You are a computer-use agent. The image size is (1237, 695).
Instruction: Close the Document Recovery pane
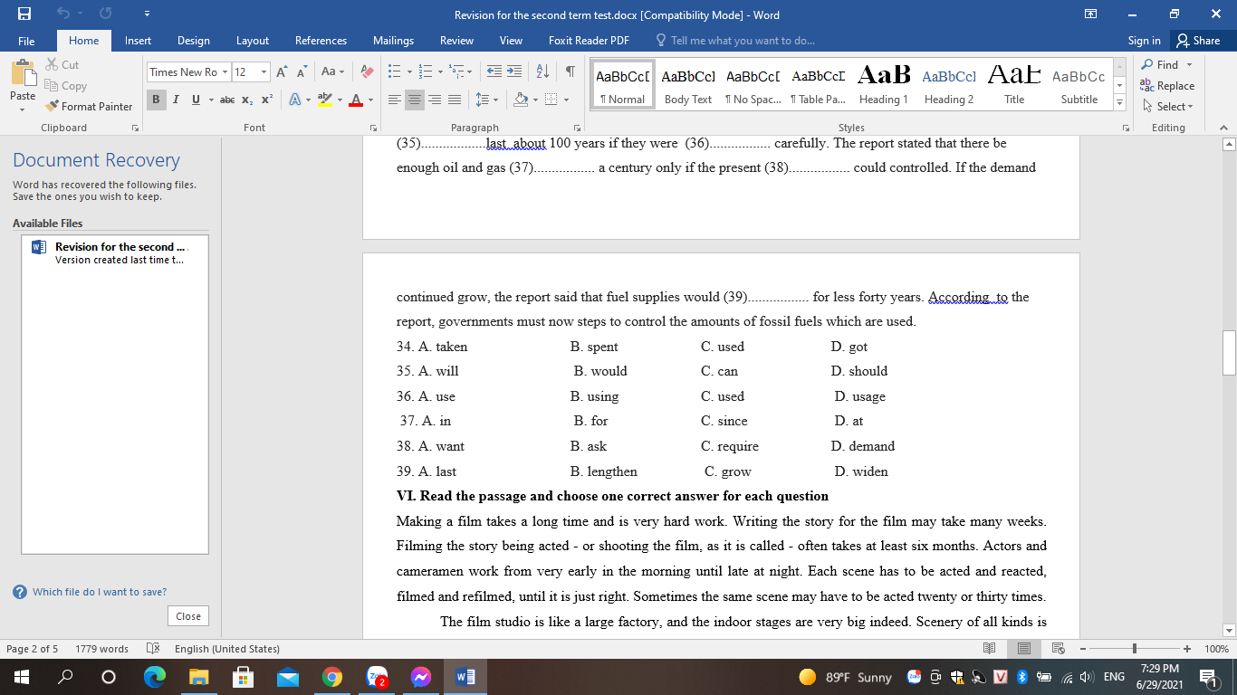(188, 616)
